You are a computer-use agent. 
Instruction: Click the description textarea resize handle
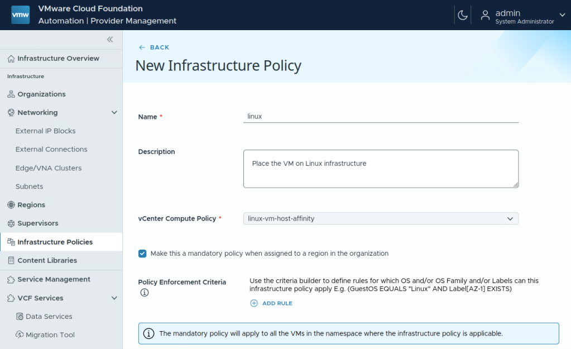coord(516,185)
